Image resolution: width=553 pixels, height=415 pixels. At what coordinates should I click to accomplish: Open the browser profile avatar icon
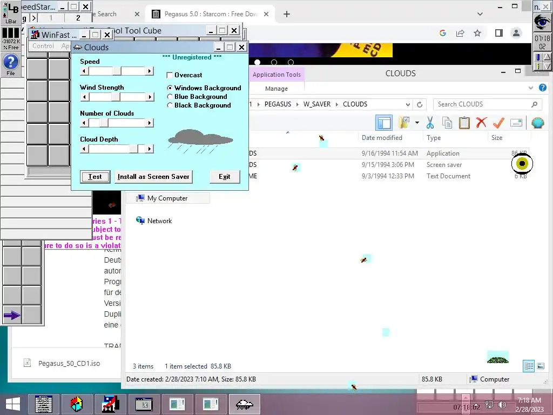coord(516,33)
